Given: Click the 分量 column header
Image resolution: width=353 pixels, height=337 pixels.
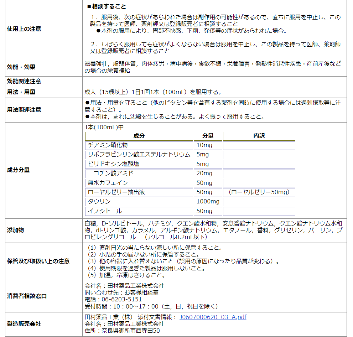Looking at the screenshot, I should 208,136.
